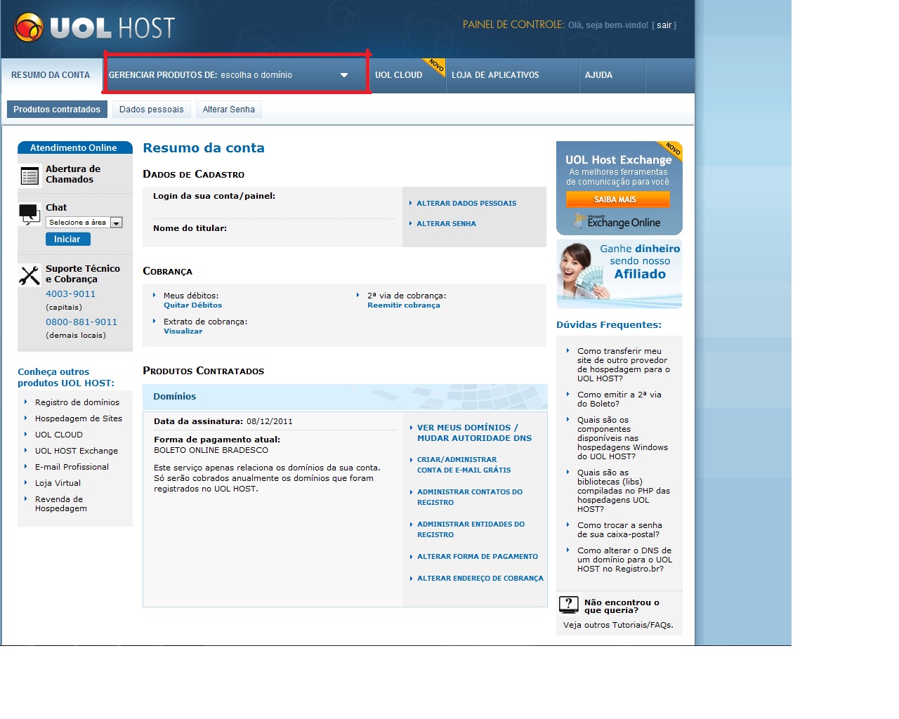Click the 'sair' logout link
Screen dimensions: 899x719
tap(664, 25)
